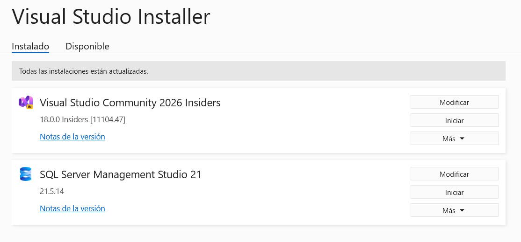The image size is (521, 242).
Task: Launch Visual Studio Community 2026 with Iniciar
Action: point(454,120)
